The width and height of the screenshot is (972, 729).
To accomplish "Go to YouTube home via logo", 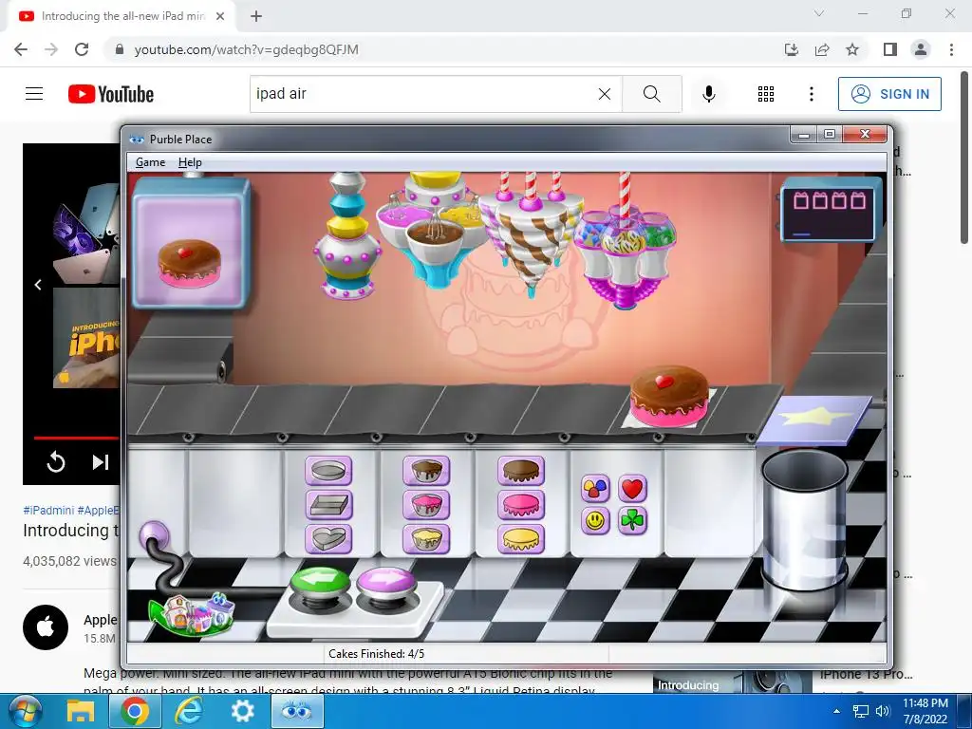I will tap(111, 94).
